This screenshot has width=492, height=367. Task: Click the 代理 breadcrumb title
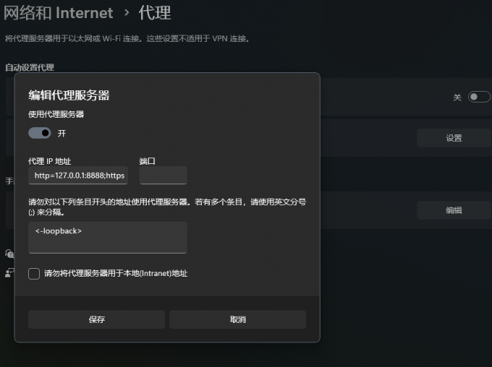pos(155,13)
